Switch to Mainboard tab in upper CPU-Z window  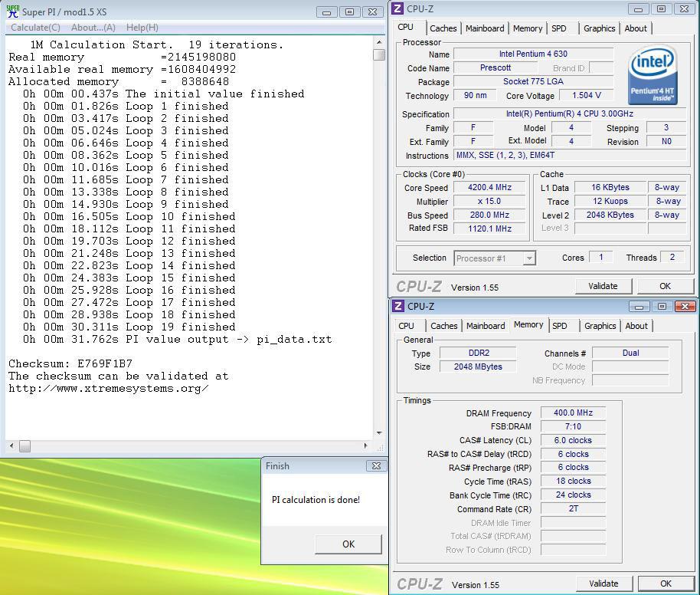[485, 28]
